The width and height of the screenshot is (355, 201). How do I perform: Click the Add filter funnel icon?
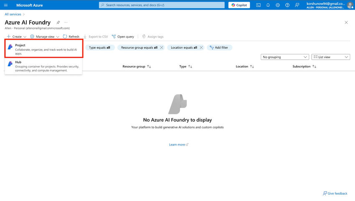[212, 47]
